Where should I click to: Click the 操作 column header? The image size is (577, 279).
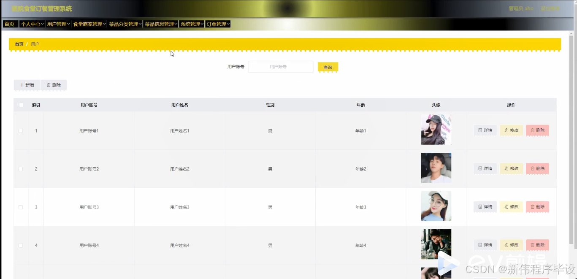[511, 105]
